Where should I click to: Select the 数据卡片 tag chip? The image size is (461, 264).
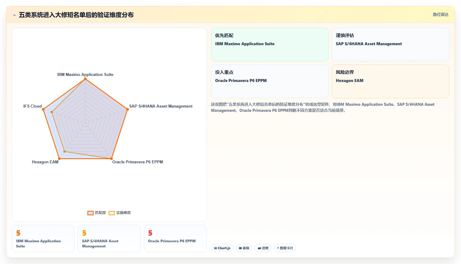pyautogui.click(x=285, y=248)
